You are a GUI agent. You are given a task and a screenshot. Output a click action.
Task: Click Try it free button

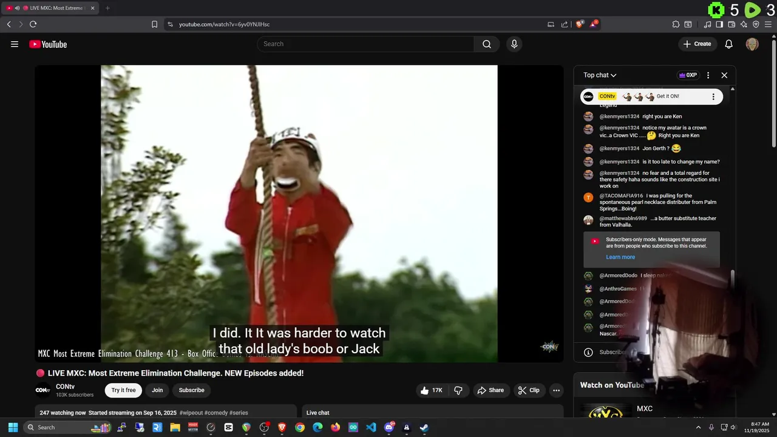coord(123,390)
